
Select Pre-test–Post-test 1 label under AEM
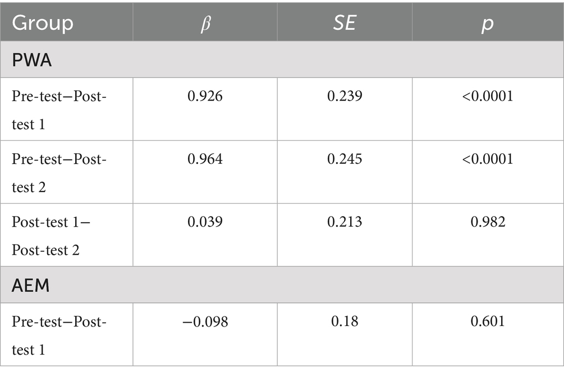[58, 335]
